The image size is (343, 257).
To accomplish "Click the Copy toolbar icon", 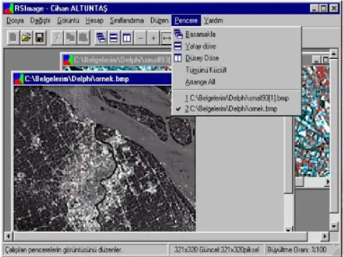I will pyautogui.click(x=71, y=38).
